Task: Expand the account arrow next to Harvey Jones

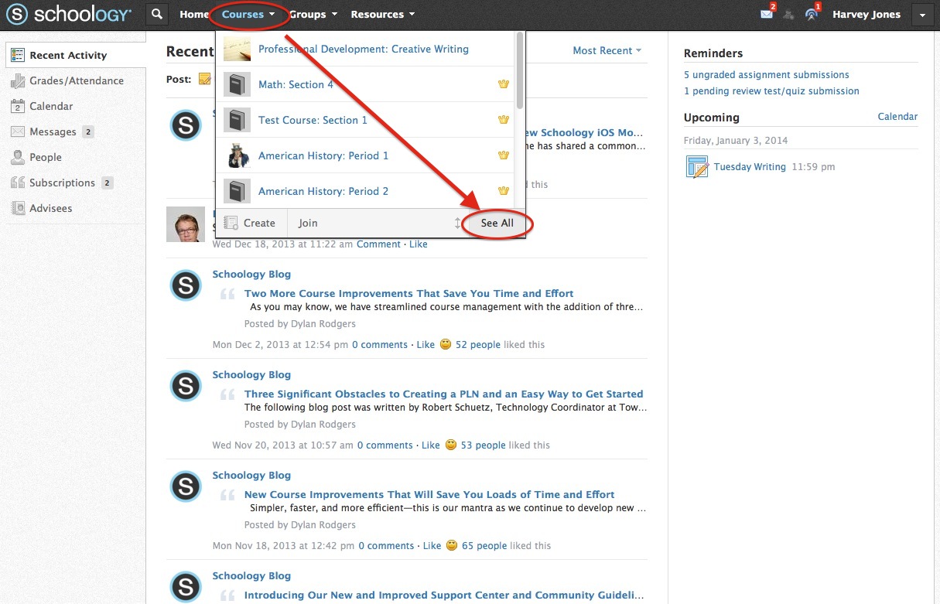Action: tap(921, 15)
